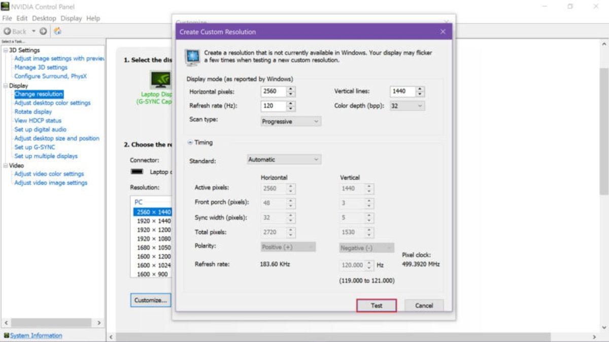609x342 pixels.
Task: Click the Home icon in the toolbar
Action: tap(57, 30)
